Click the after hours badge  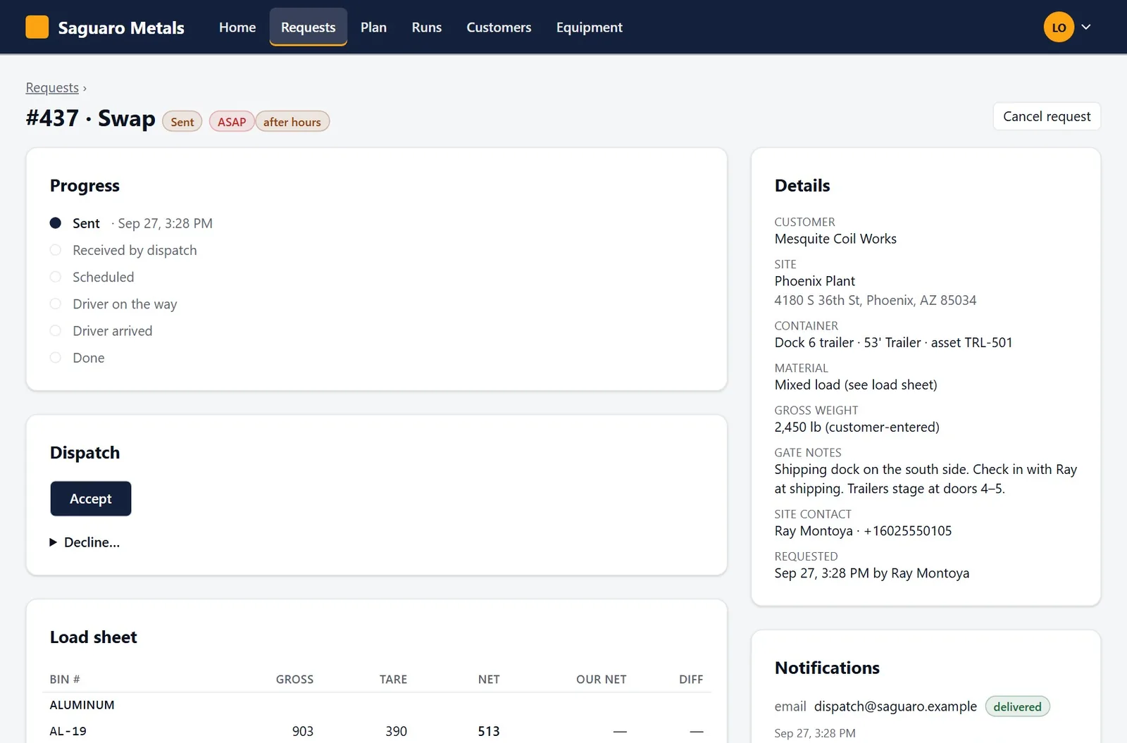point(292,122)
